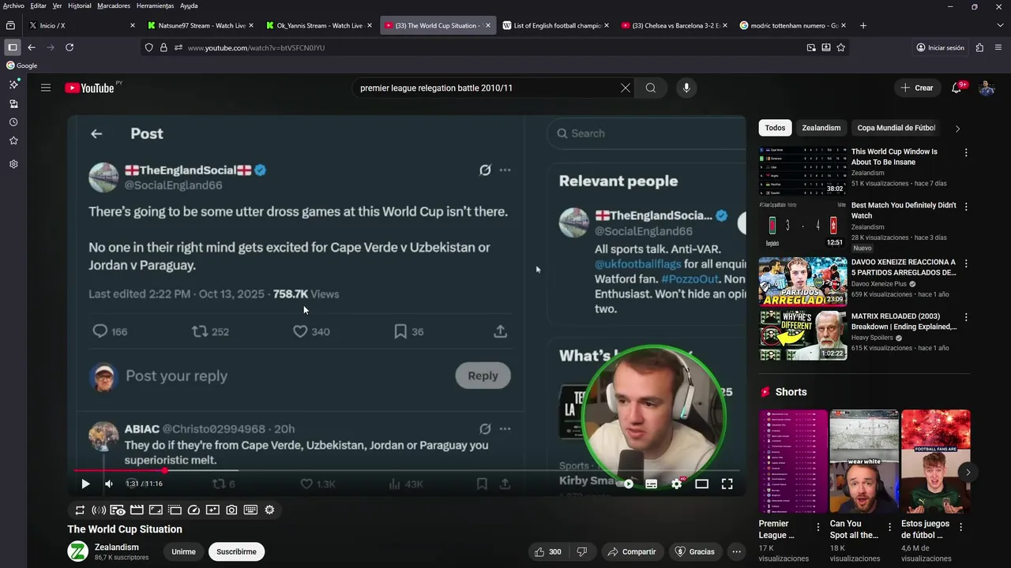Screen dimensions: 1011x568
Task: Open the more actions ellipsis below video
Action: (736, 551)
